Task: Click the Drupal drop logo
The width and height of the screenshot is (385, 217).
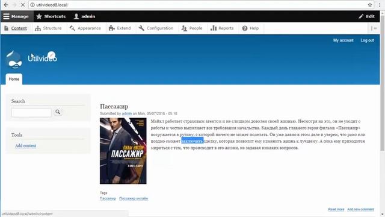Action: (x=14, y=59)
